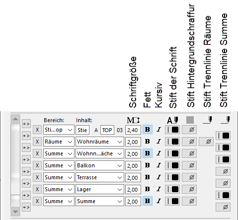The image size is (238, 220).
Task: Click the 2,40 font size field
Action: (x=133, y=130)
